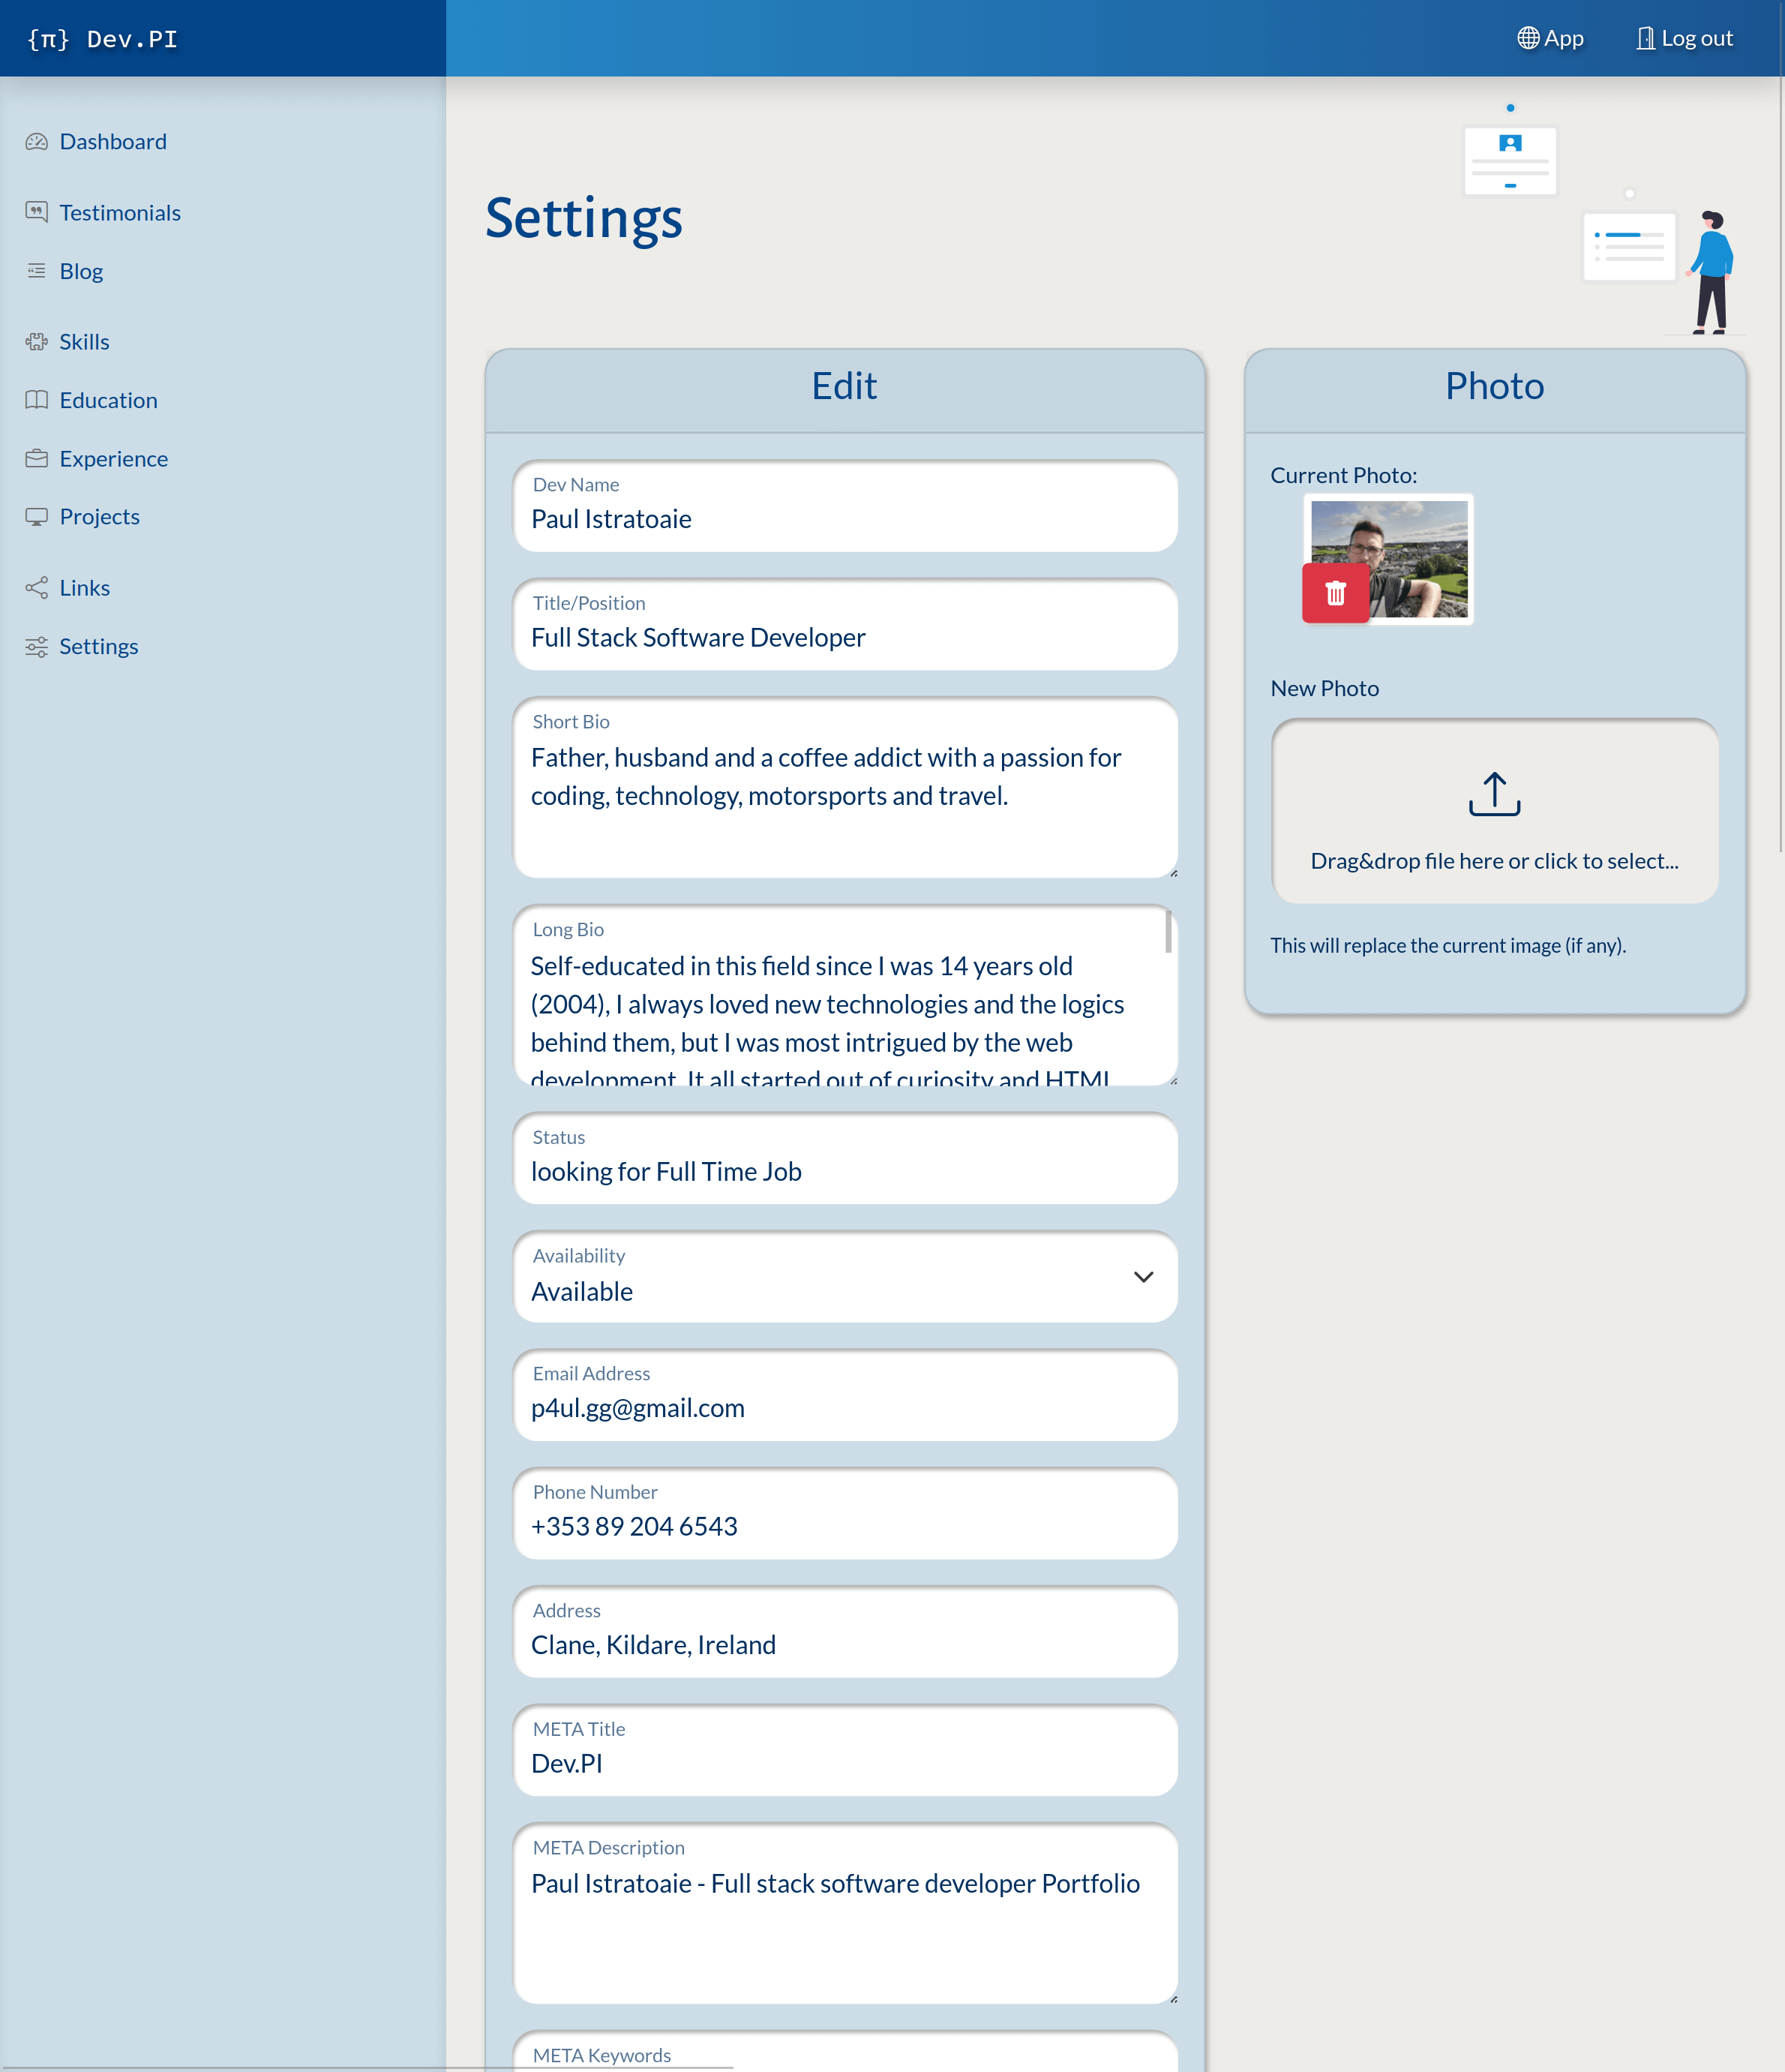The width and height of the screenshot is (1785, 2072).
Task: Delete current photo with red trash button
Action: 1335,593
